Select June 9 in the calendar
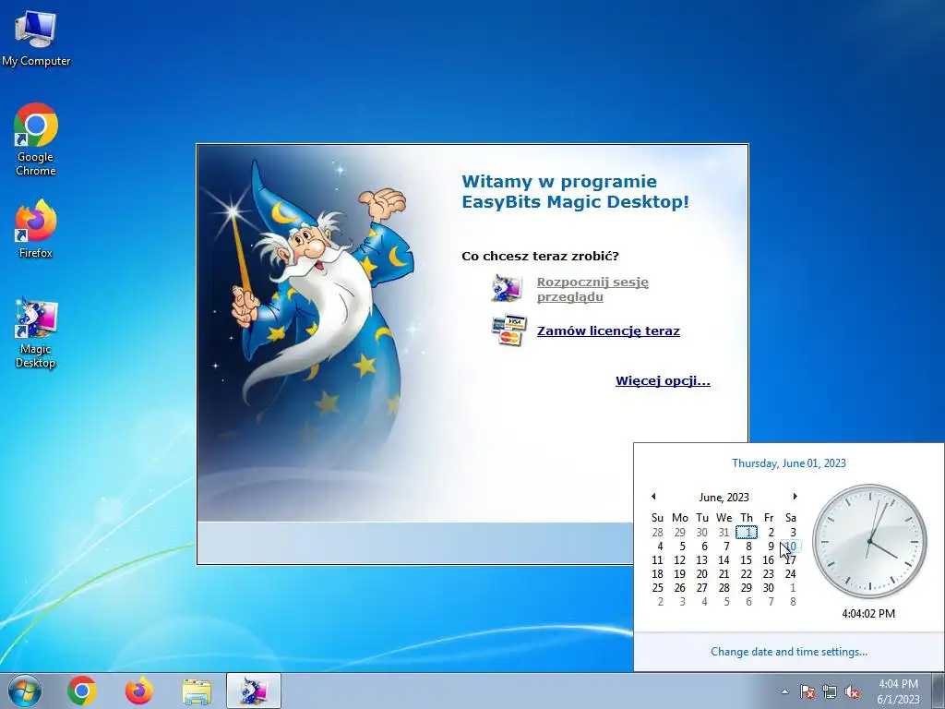The image size is (945, 709). (x=771, y=547)
